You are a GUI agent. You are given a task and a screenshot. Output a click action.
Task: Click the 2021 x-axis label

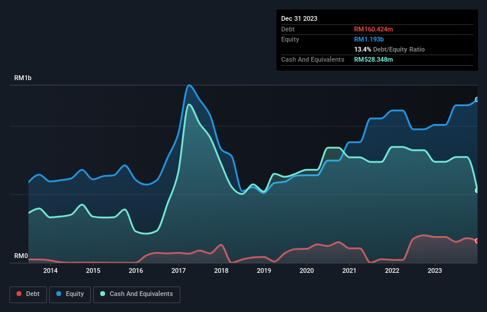pyautogui.click(x=349, y=270)
